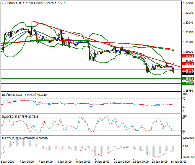Screen dimensions: 195x165
Task: Select the 1.29323 green support label
Action: 188,79
